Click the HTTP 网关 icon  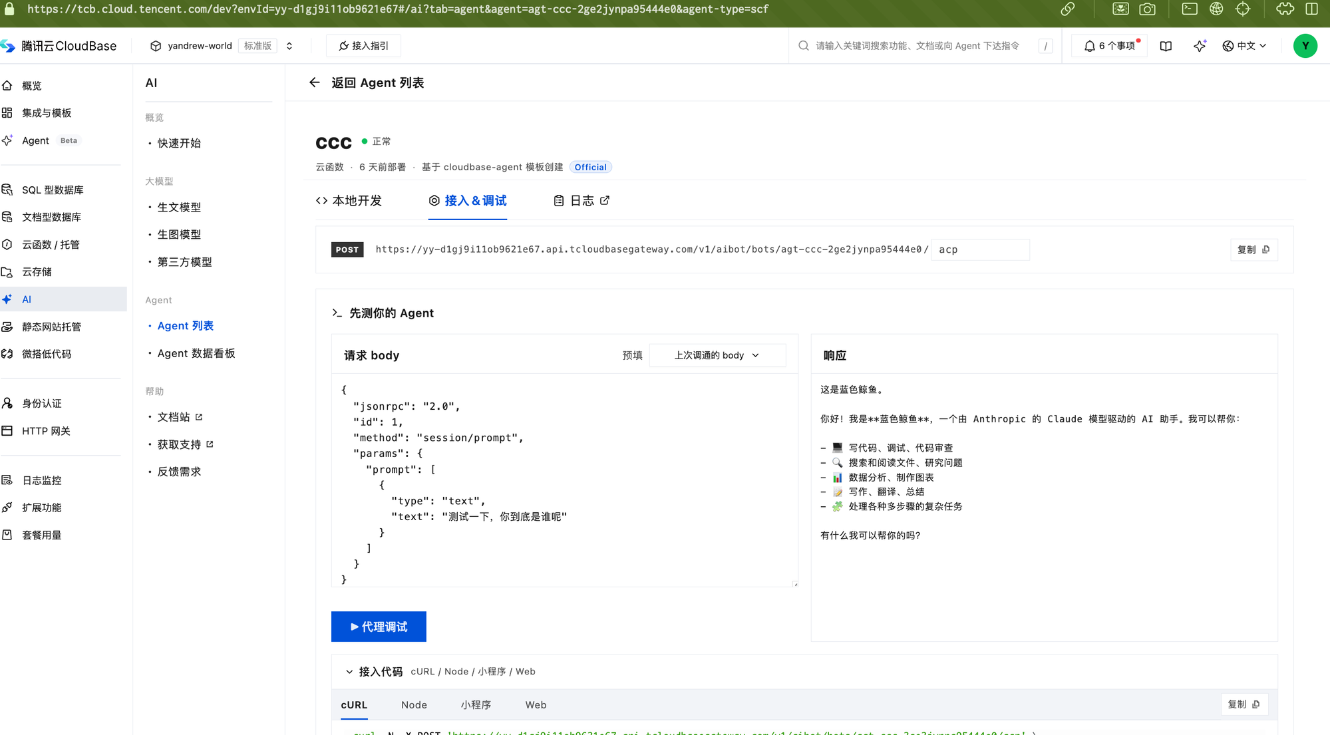point(7,430)
